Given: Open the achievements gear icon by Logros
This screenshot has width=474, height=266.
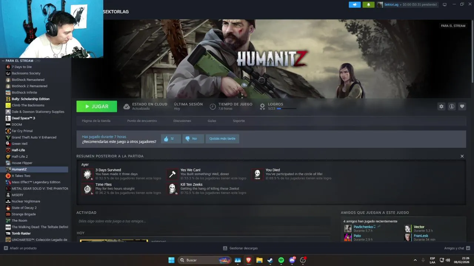Looking at the screenshot, I should coord(262,106).
